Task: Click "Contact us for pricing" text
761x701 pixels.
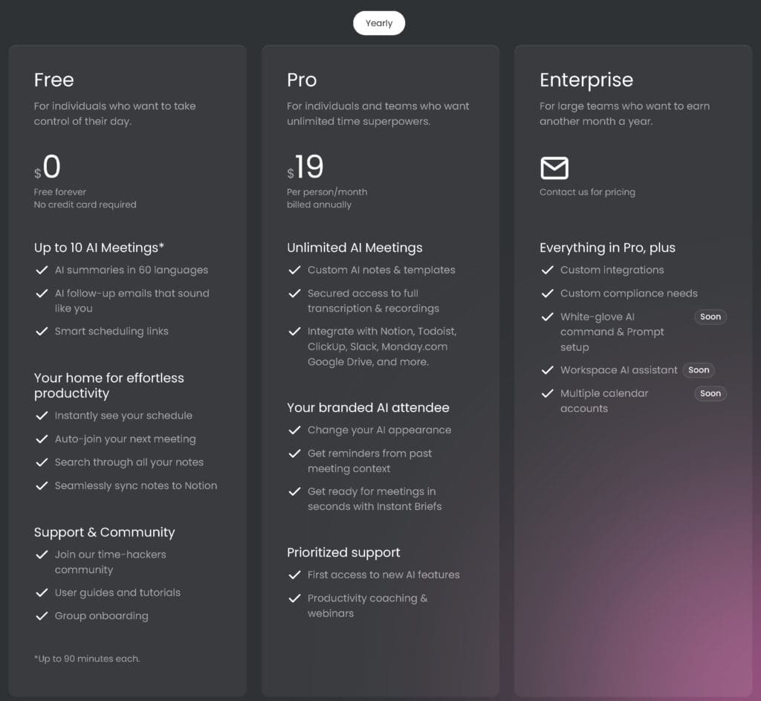Action: pyautogui.click(x=587, y=192)
